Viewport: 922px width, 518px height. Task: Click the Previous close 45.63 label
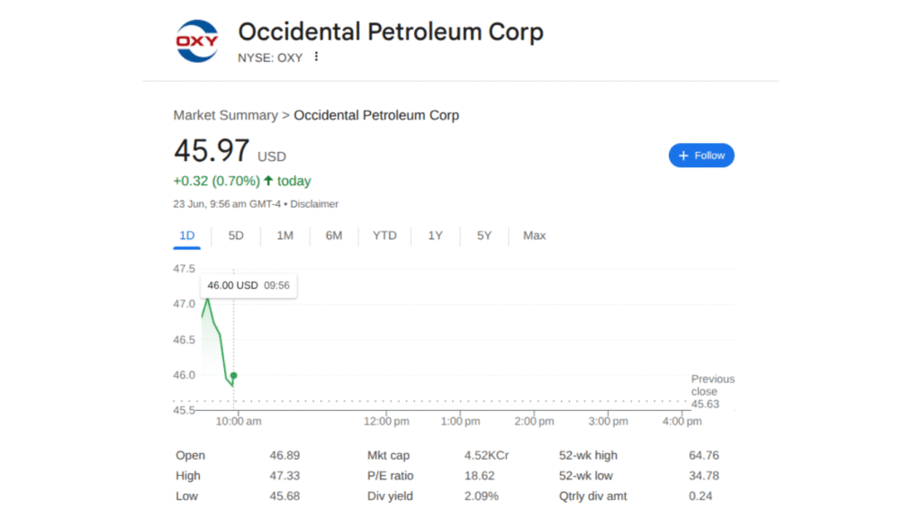tap(712, 391)
